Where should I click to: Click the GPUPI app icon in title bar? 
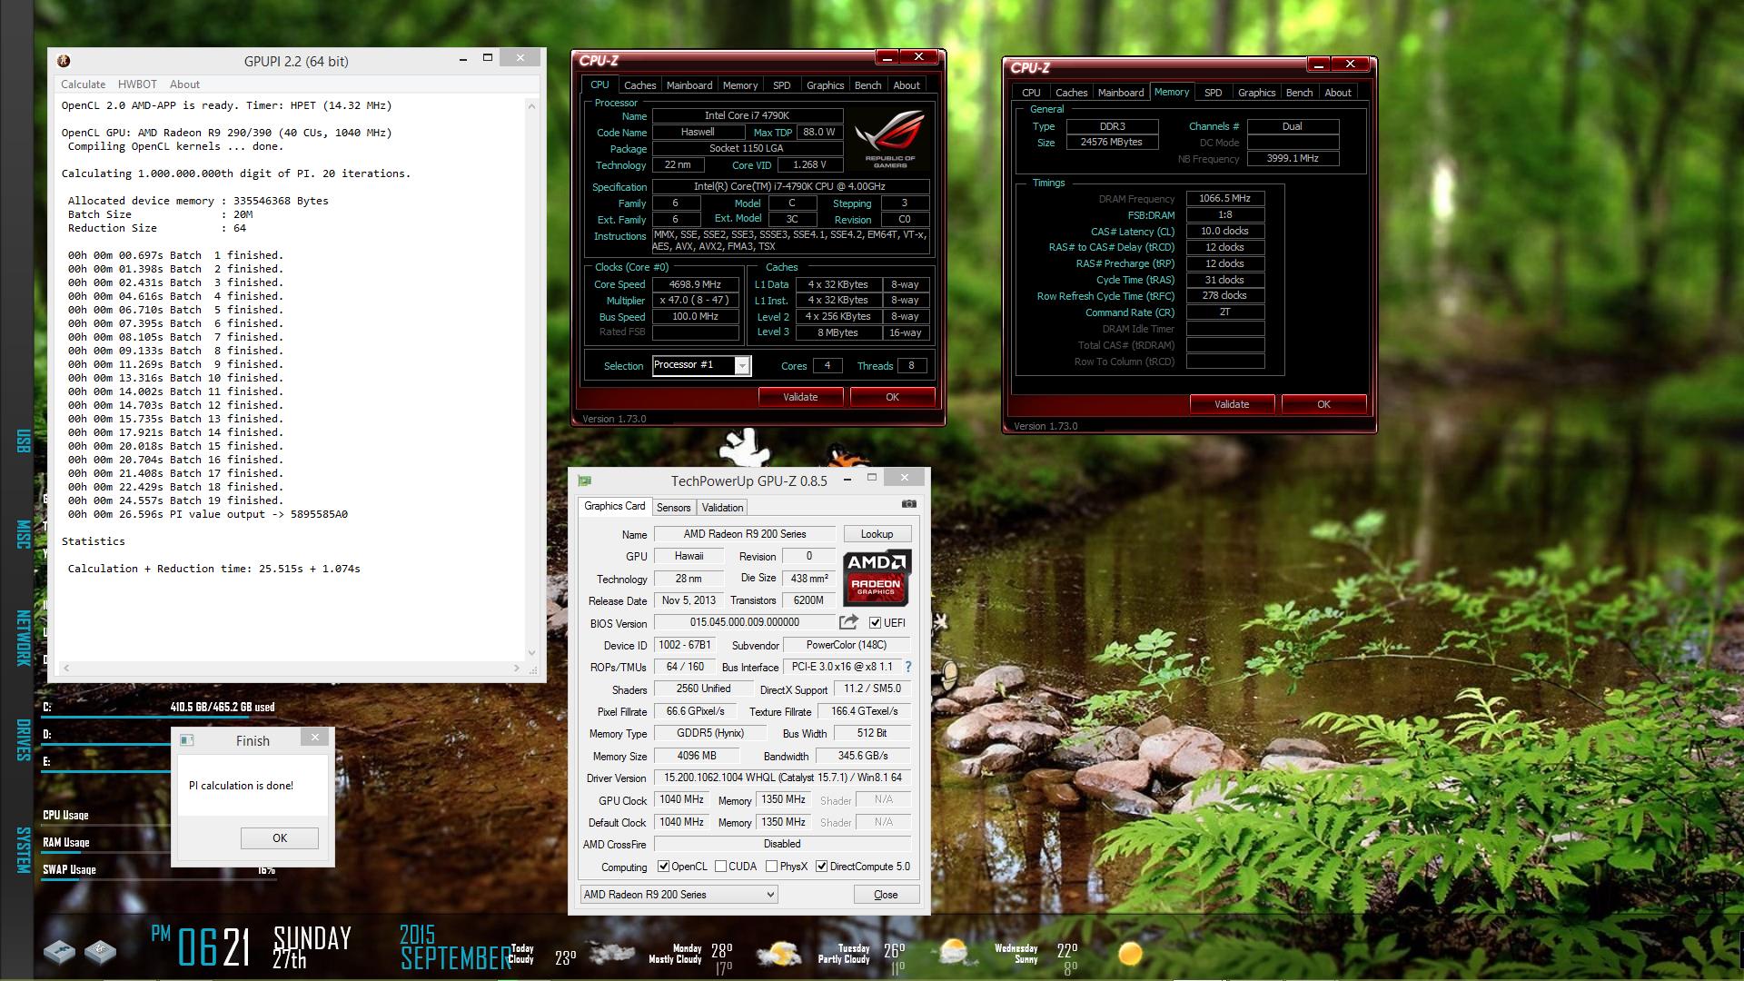click(64, 61)
